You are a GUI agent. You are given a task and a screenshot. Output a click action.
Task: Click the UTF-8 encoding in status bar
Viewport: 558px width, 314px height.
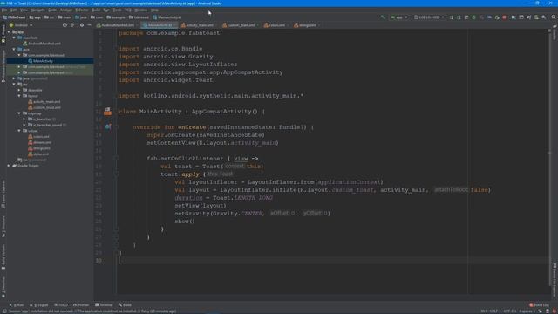pyautogui.click(x=509, y=311)
